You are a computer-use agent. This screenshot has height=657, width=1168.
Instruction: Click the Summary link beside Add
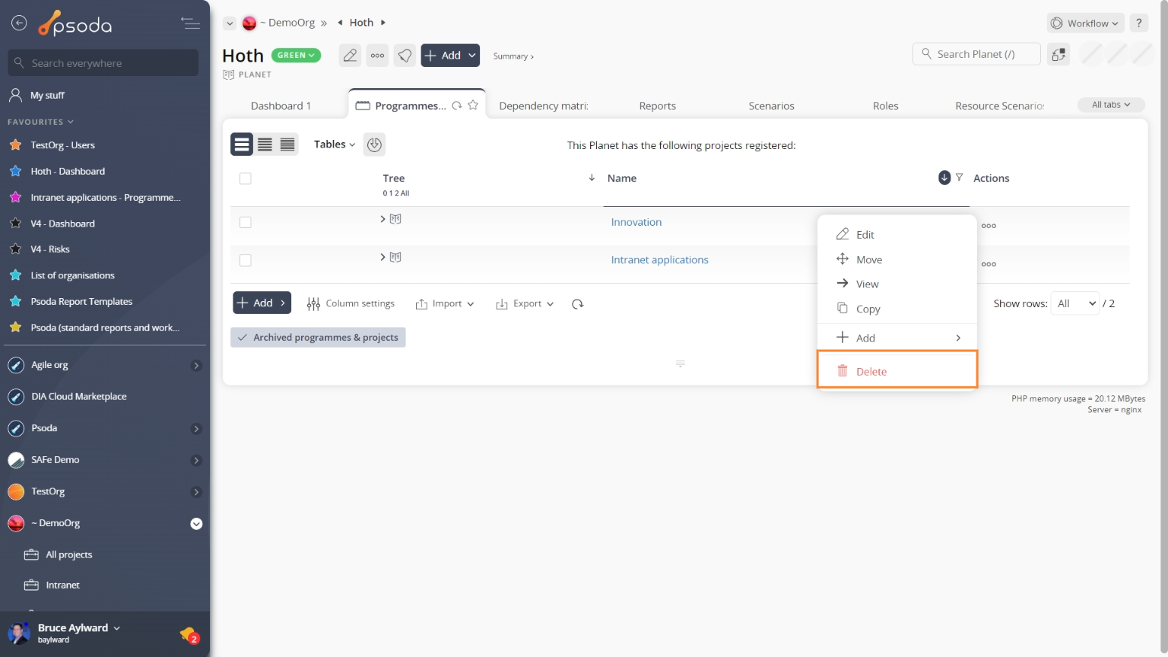(513, 56)
